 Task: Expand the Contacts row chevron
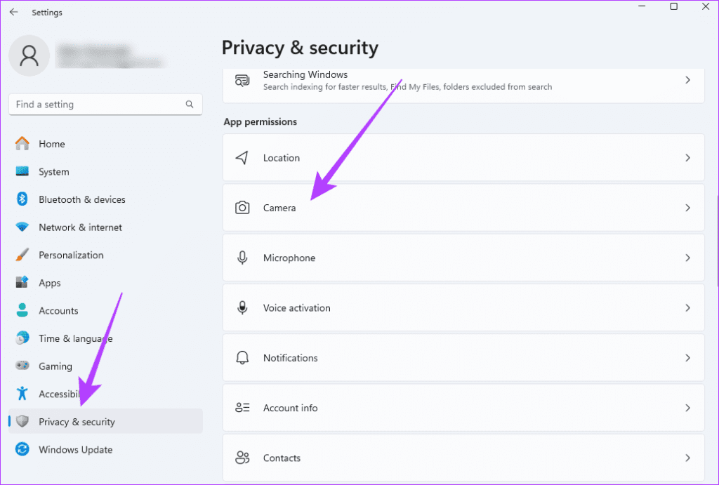687,457
